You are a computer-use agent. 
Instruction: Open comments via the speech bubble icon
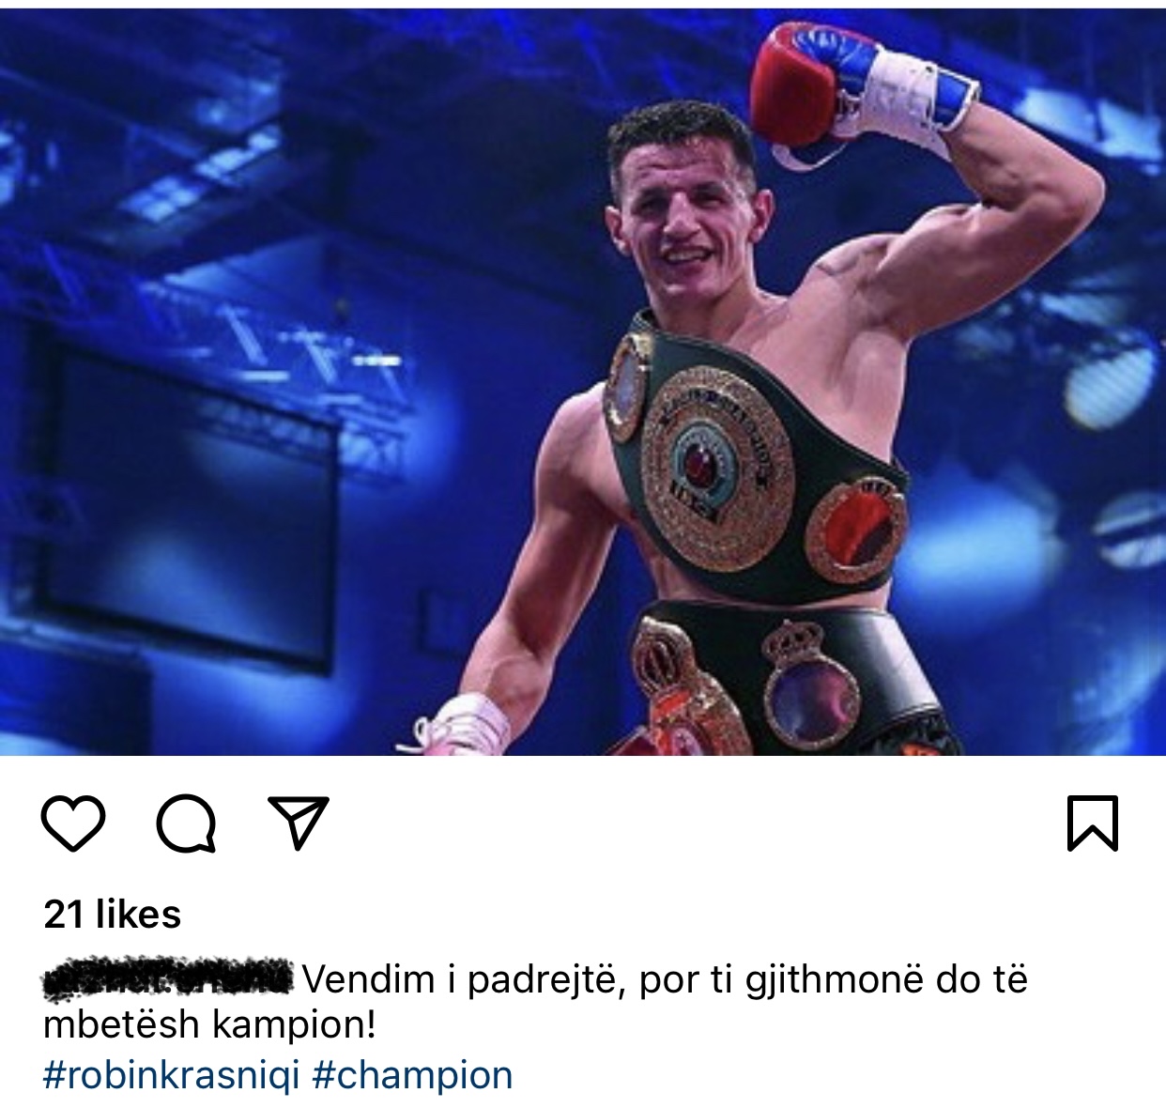pyautogui.click(x=187, y=823)
